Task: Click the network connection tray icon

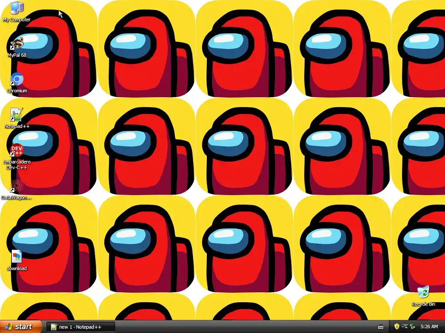Action: 405,326
